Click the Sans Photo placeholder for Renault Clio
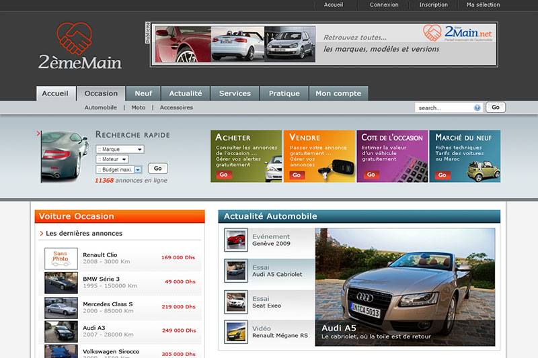538x358 pixels. click(x=61, y=259)
